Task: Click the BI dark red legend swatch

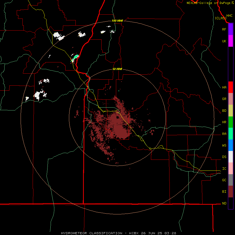Action: coord(231,192)
